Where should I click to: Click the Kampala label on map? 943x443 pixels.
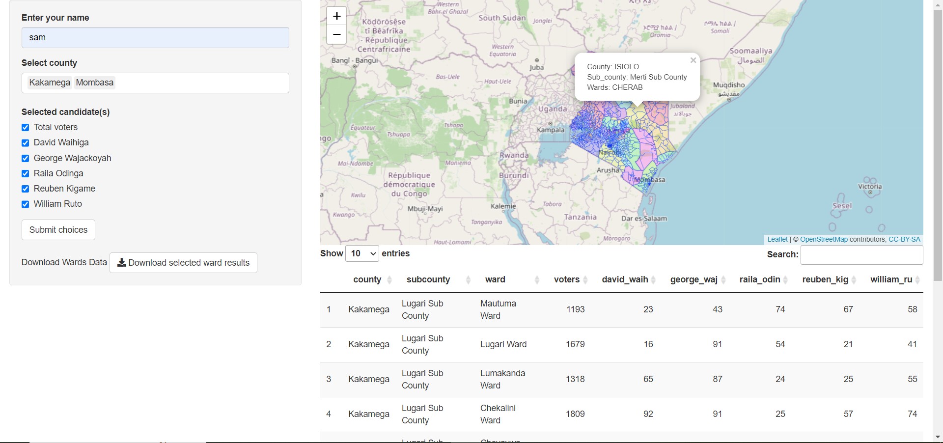click(x=551, y=130)
